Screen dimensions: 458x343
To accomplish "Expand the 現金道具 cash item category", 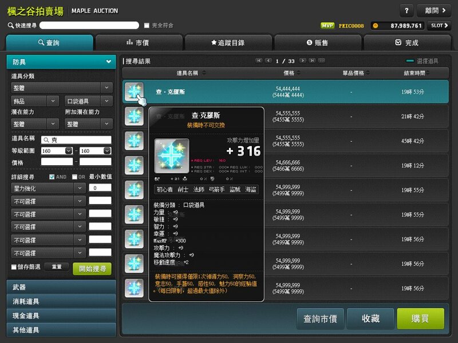I will tap(61, 316).
